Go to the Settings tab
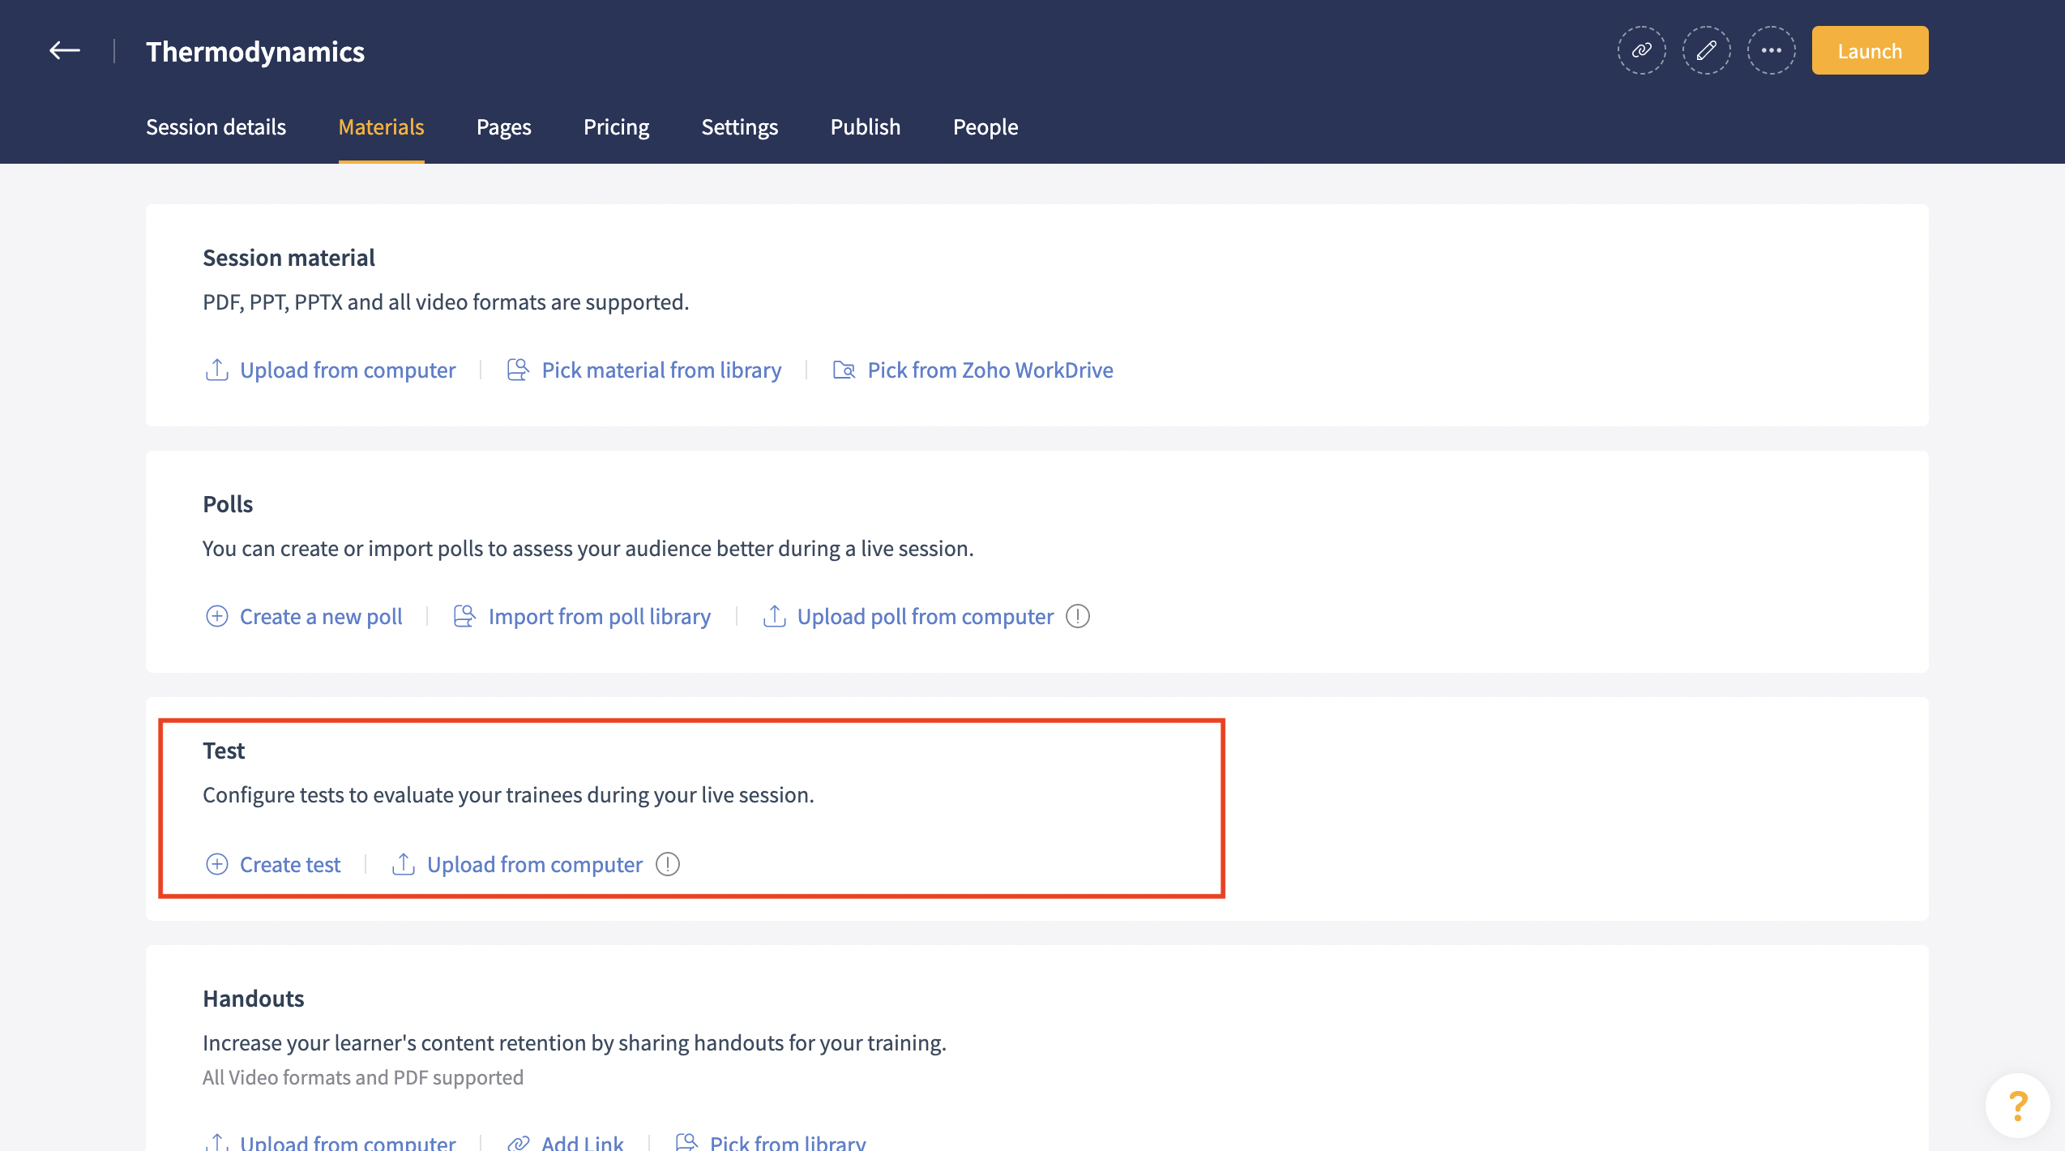 [x=739, y=127]
